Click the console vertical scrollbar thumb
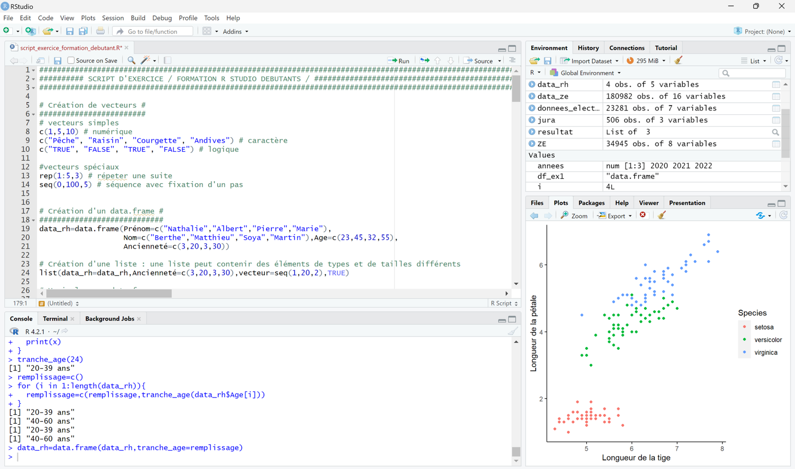This screenshot has width=795, height=469. tap(516, 451)
